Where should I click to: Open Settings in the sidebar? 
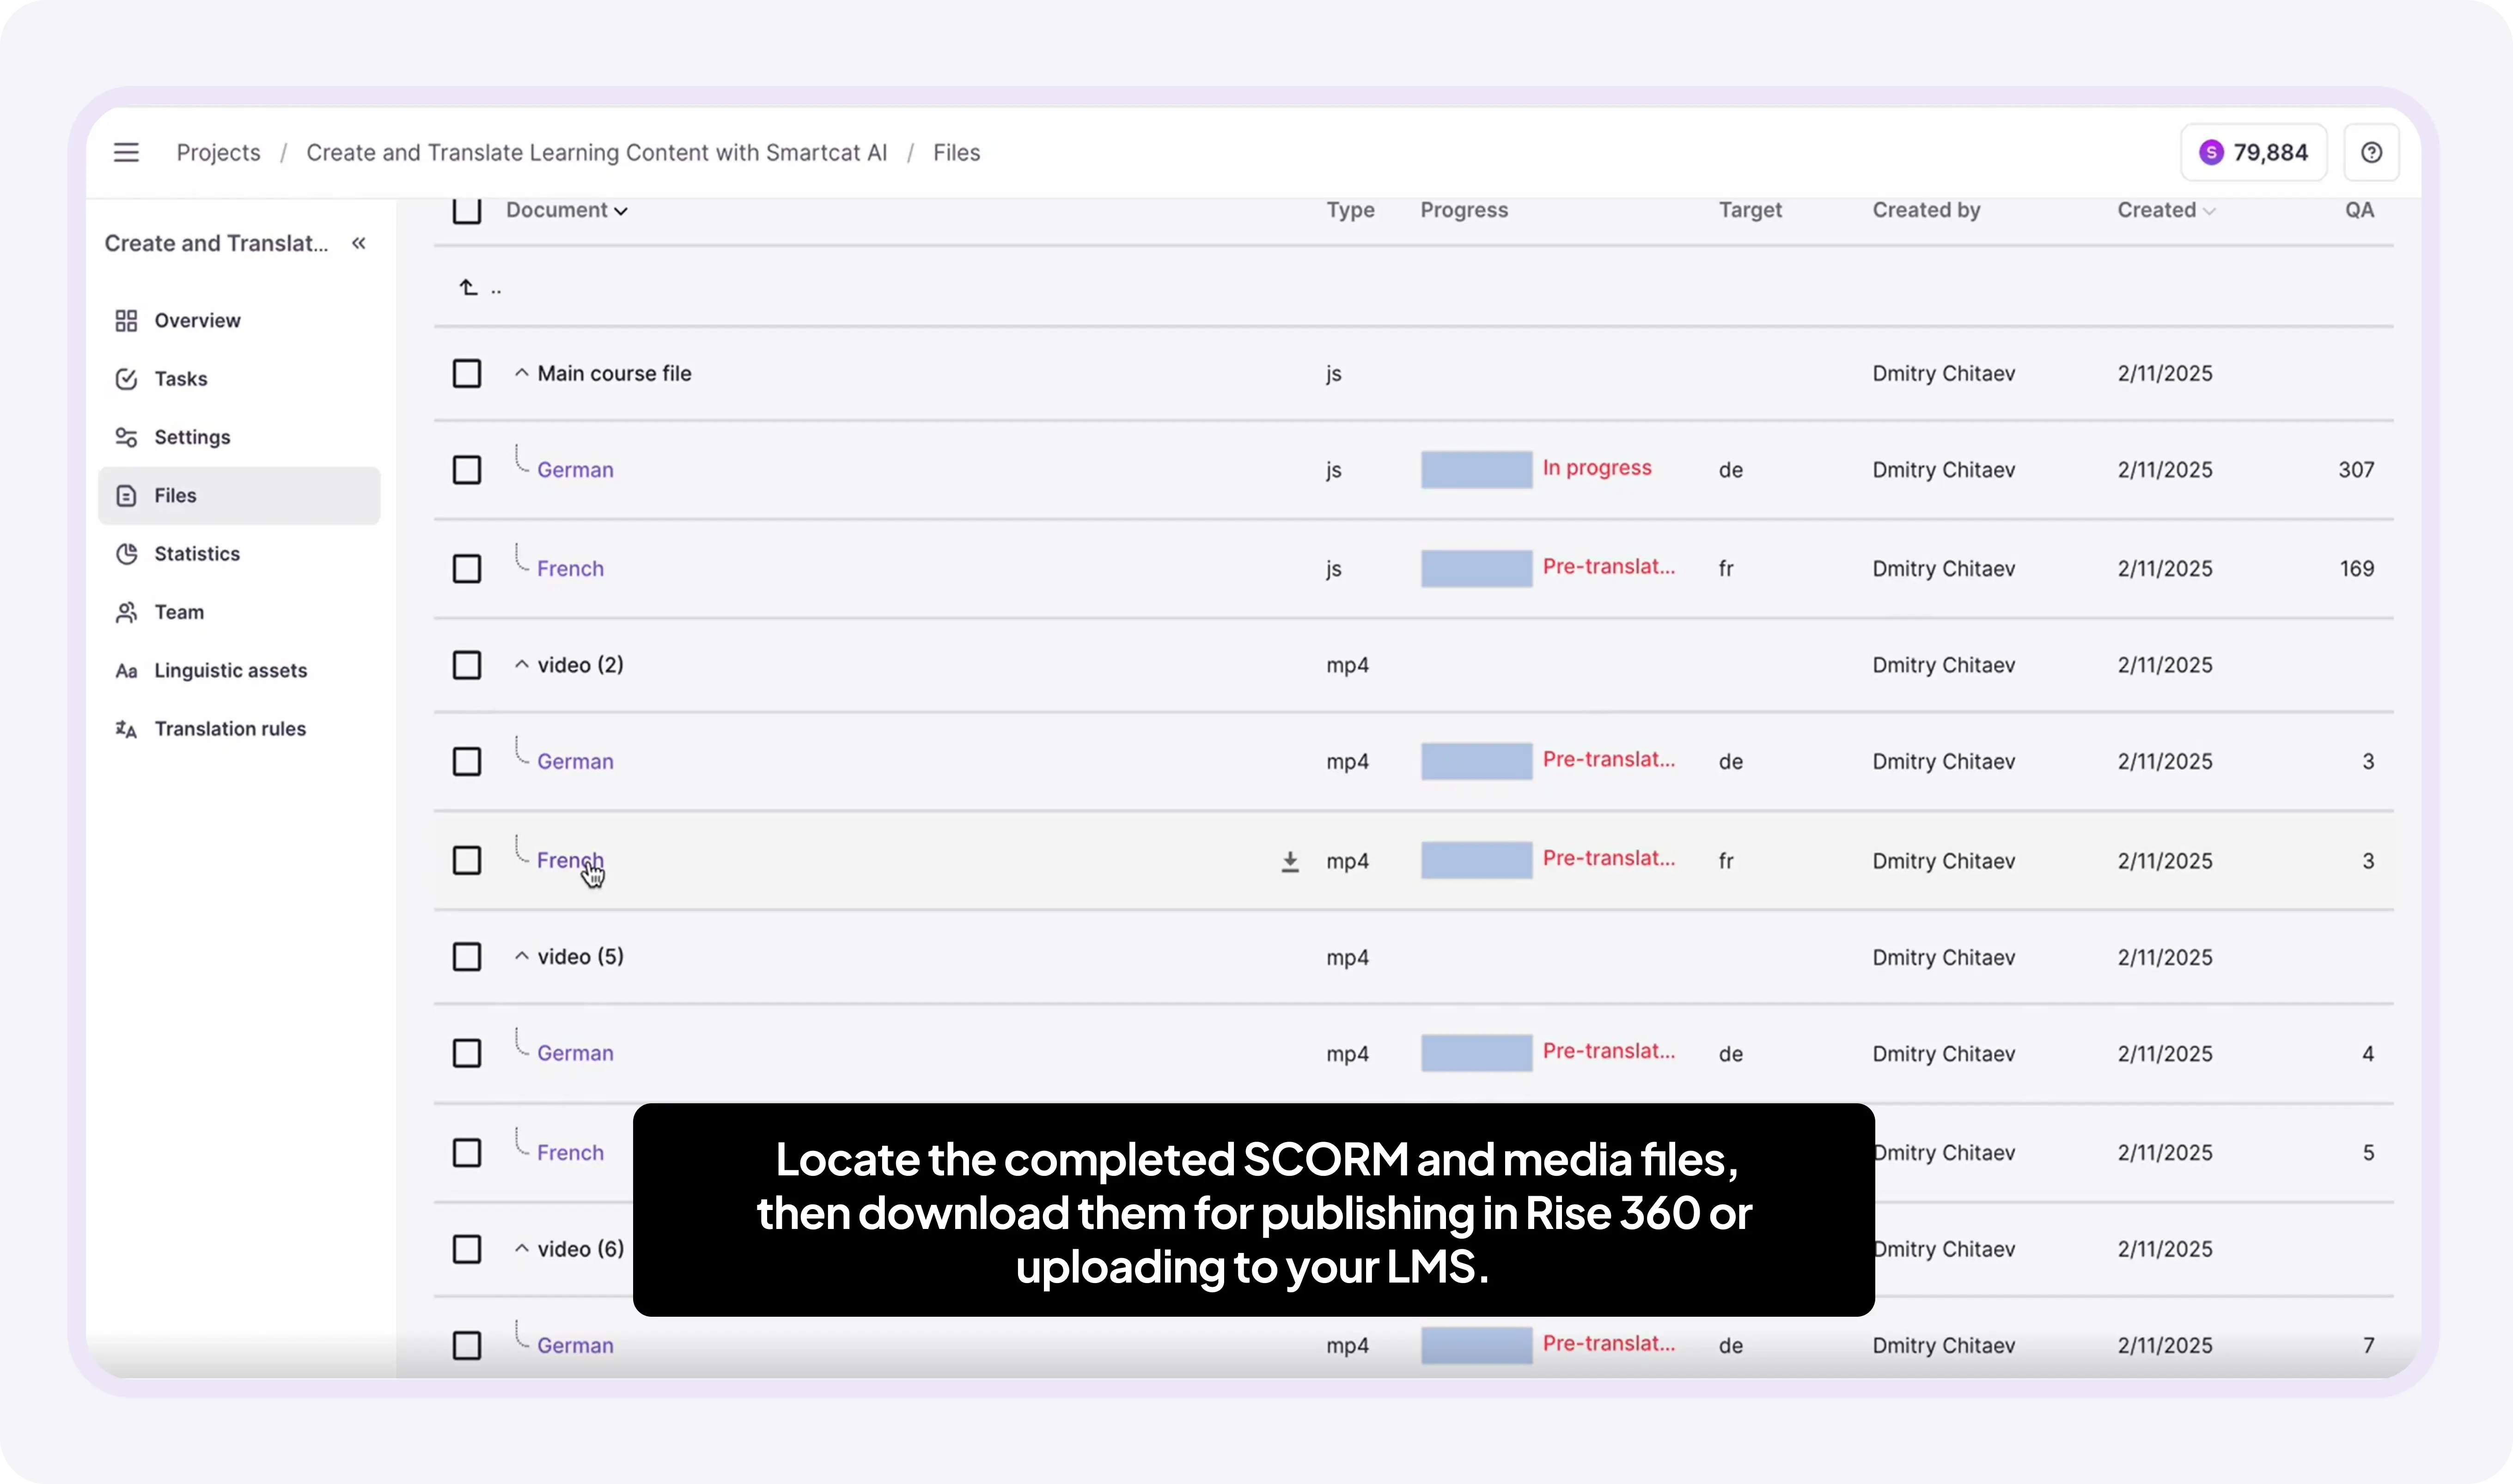[x=239, y=437]
